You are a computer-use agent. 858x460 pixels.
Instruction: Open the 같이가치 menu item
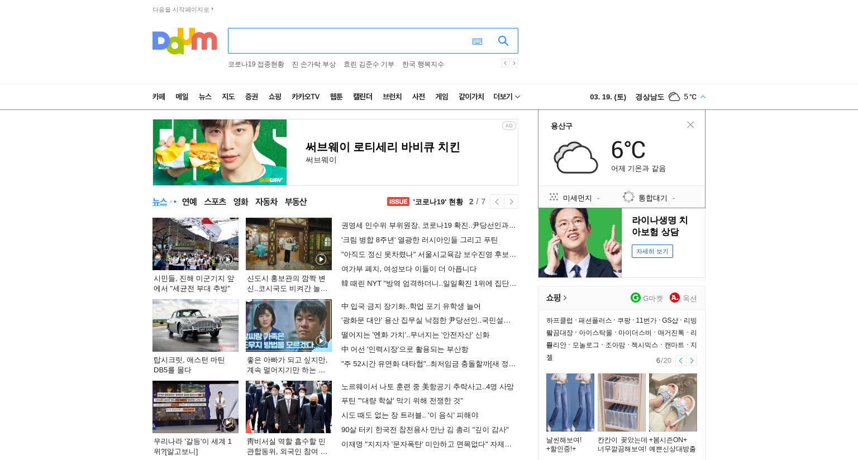pos(471,97)
